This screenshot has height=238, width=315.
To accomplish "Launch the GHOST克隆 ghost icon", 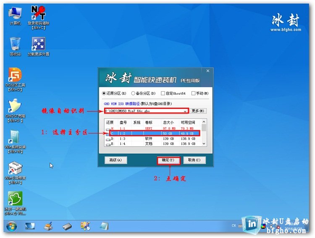I will [15, 111].
